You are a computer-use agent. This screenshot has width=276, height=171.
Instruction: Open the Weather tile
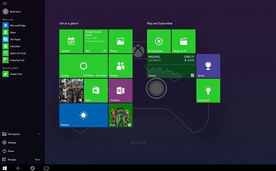click(x=84, y=115)
